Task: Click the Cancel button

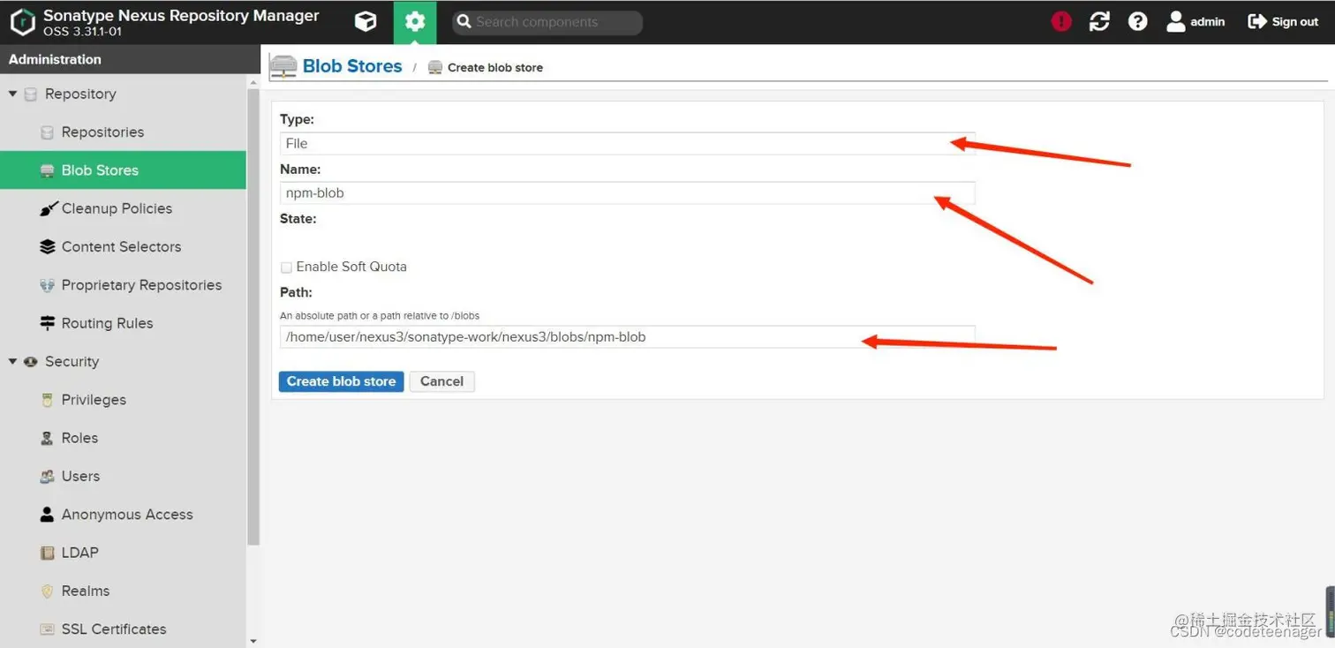Action: pyautogui.click(x=441, y=381)
